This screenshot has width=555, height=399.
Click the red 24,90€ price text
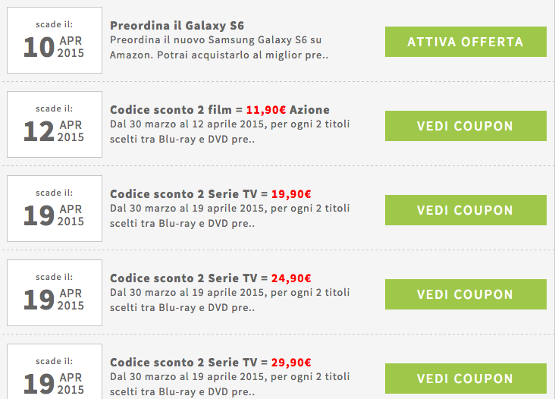(291, 278)
